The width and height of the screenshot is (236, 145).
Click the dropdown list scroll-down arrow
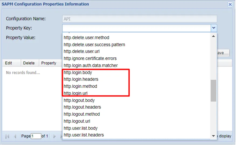213,136
